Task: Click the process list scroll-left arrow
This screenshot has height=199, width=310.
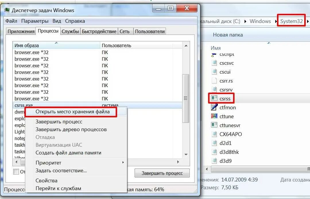Action: 16,162
